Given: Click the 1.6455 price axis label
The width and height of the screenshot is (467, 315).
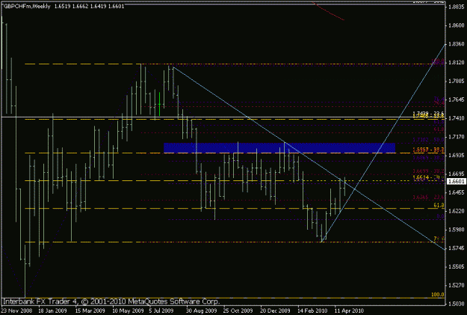Looking at the screenshot, I should (457, 193).
